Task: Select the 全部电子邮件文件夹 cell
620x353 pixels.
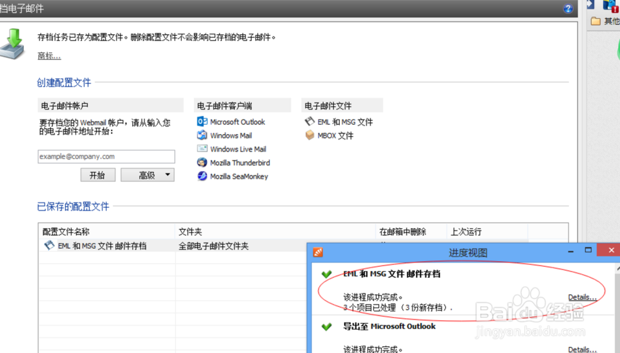Action: coord(213,246)
